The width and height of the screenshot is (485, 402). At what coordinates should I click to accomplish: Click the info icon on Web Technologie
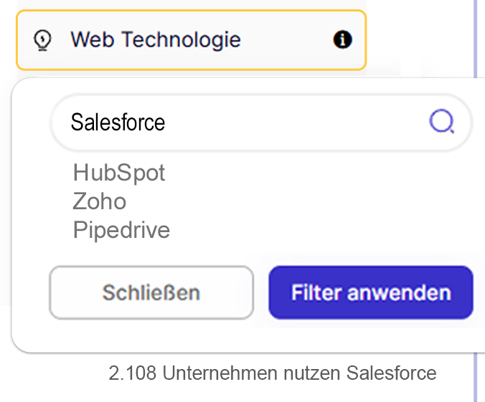click(343, 40)
